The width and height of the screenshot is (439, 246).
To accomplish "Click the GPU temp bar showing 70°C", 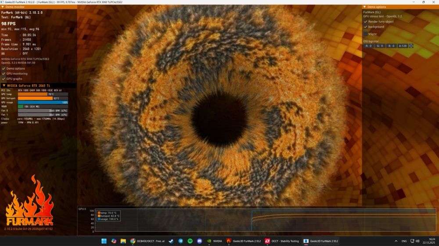I will click(43, 94).
